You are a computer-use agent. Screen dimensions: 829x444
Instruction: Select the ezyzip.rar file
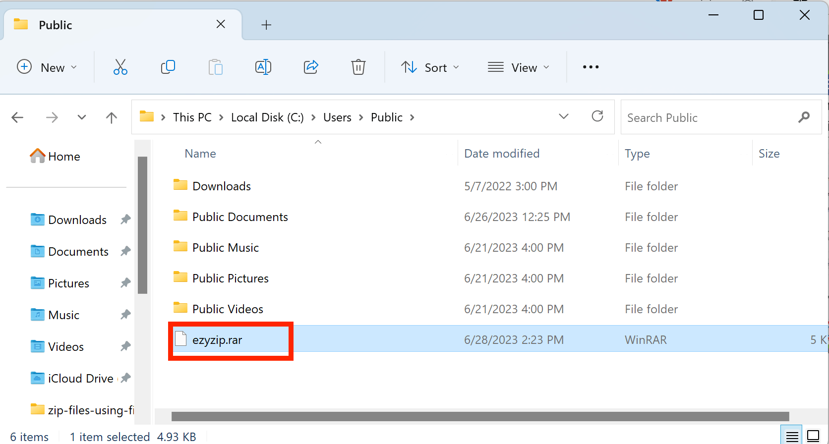tap(217, 340)
